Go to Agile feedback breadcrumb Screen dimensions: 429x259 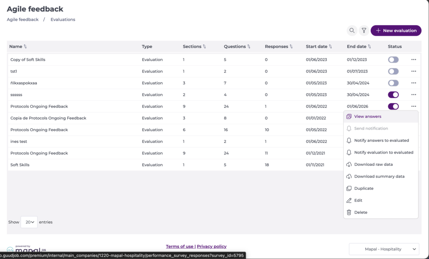23,19
